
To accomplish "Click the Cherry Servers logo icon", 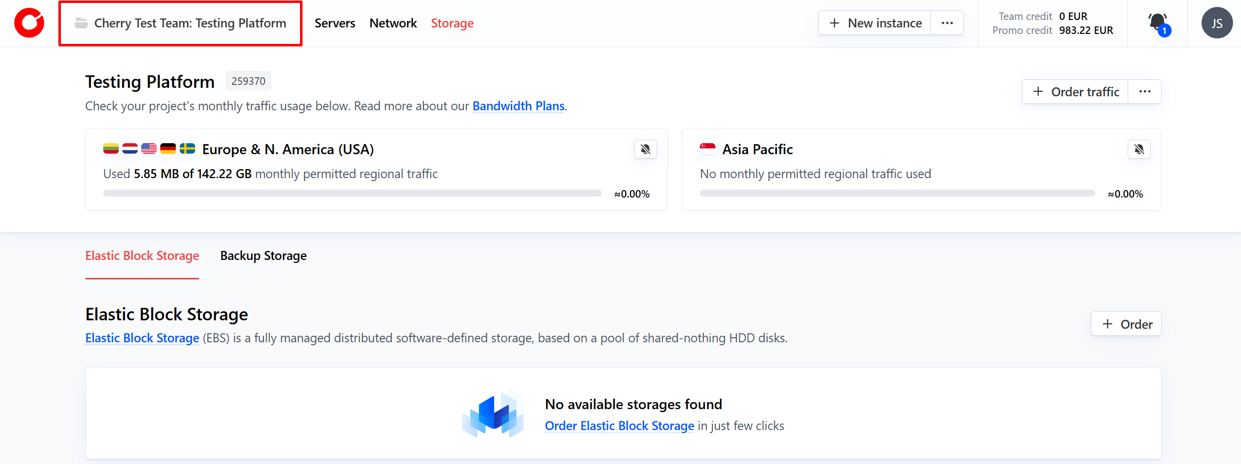I will tap(29, 23).
